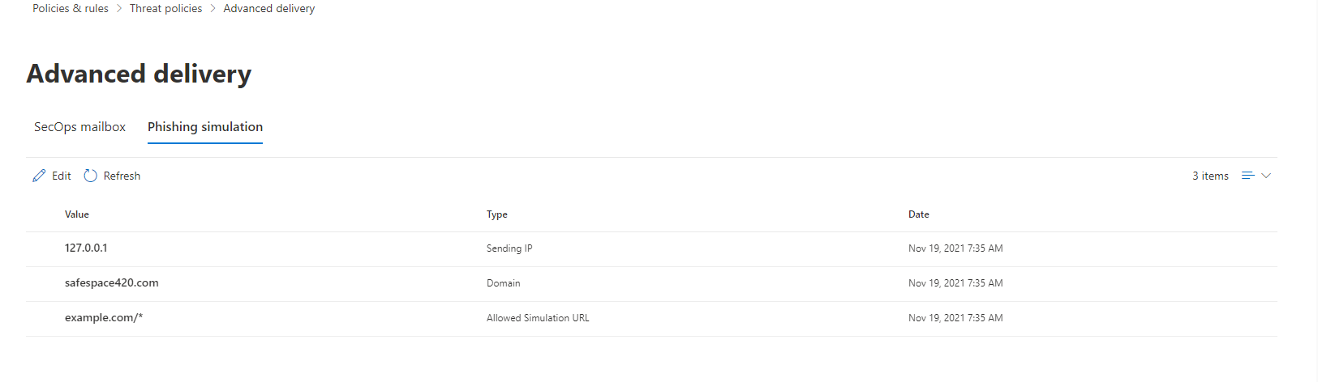This screenshot has width=1318, height=382.
Task: Click the Edit pencil icon
Action: coord(39,176)
